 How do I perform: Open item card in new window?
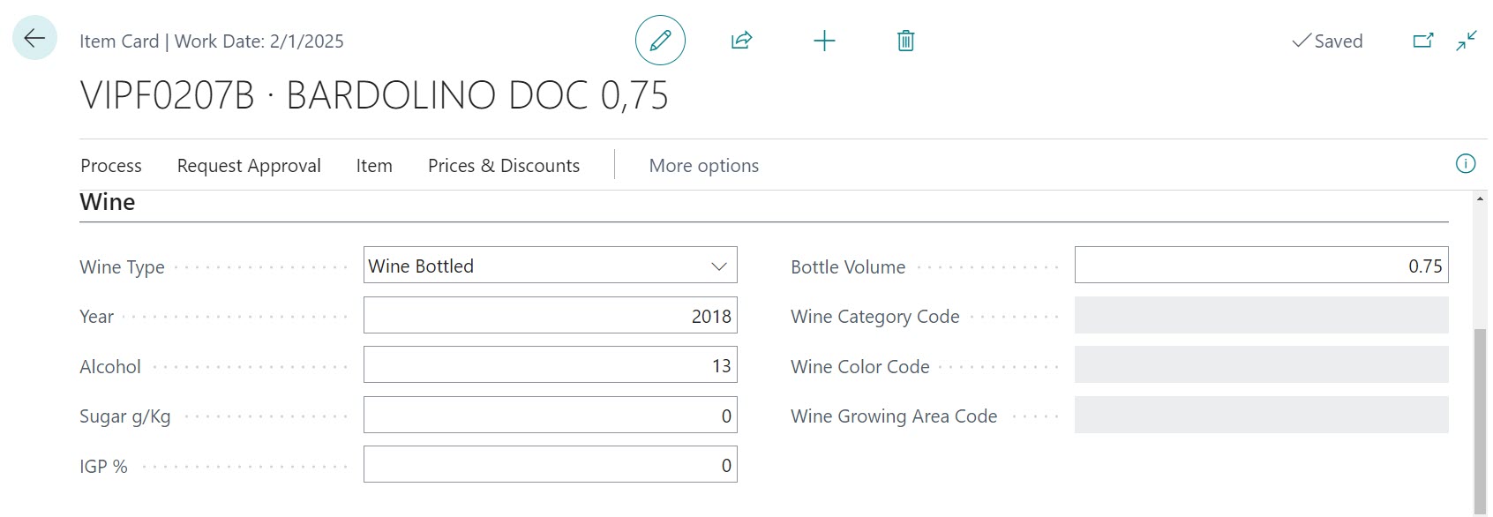coord(1422,41)
